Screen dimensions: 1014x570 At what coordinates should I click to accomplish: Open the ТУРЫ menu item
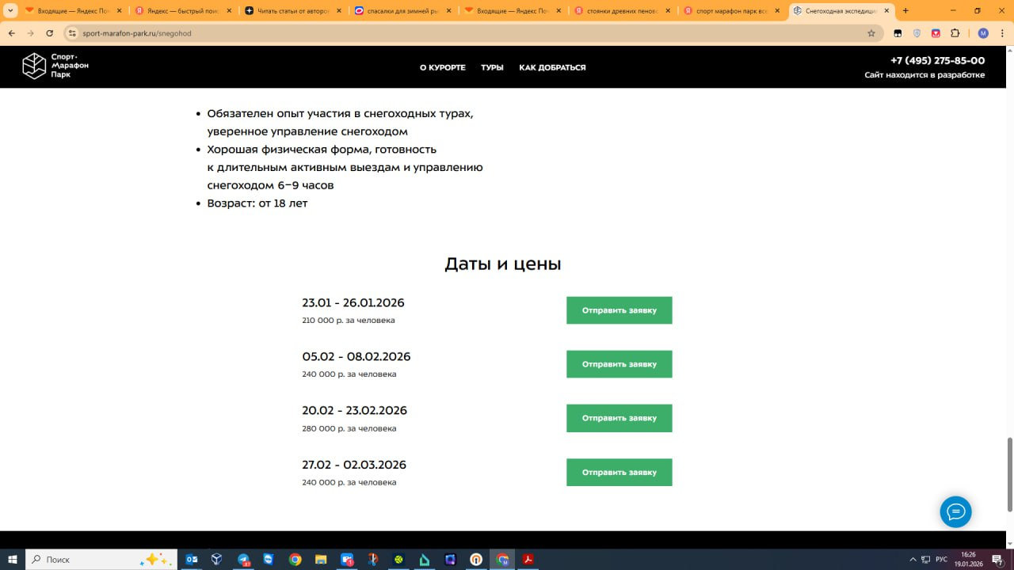(492, 67)
